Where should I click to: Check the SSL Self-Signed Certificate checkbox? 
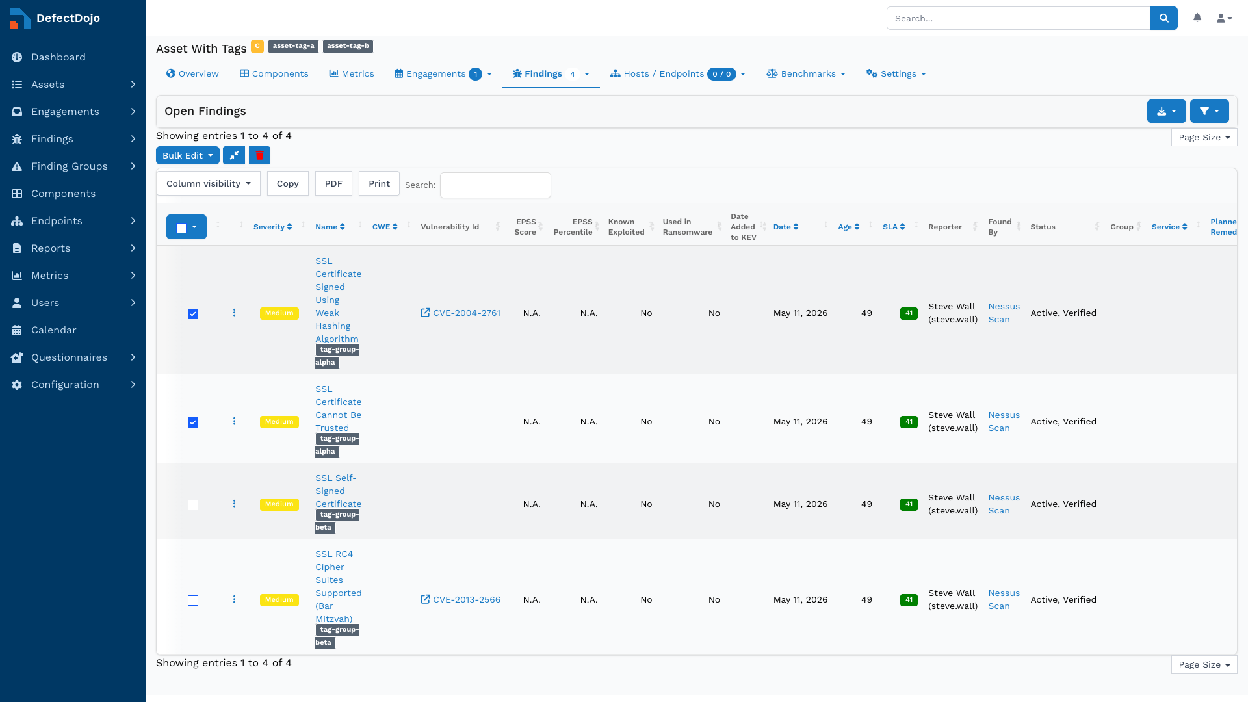click(193, 505)
